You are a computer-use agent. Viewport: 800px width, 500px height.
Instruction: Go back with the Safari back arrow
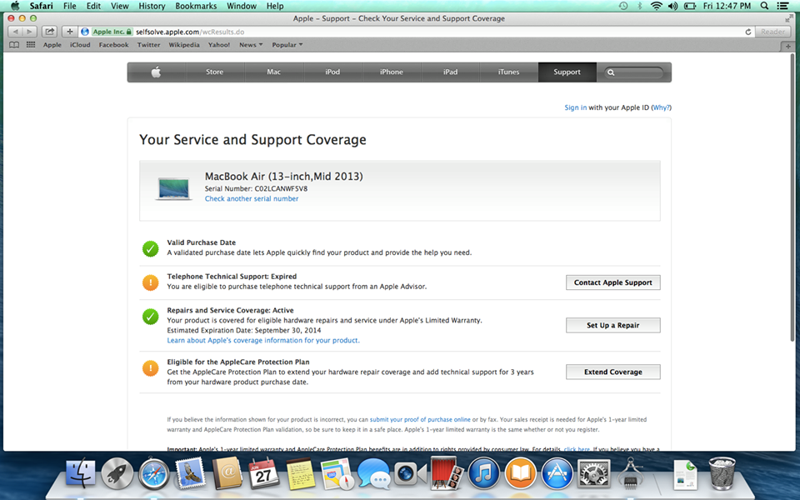(15, 32)
